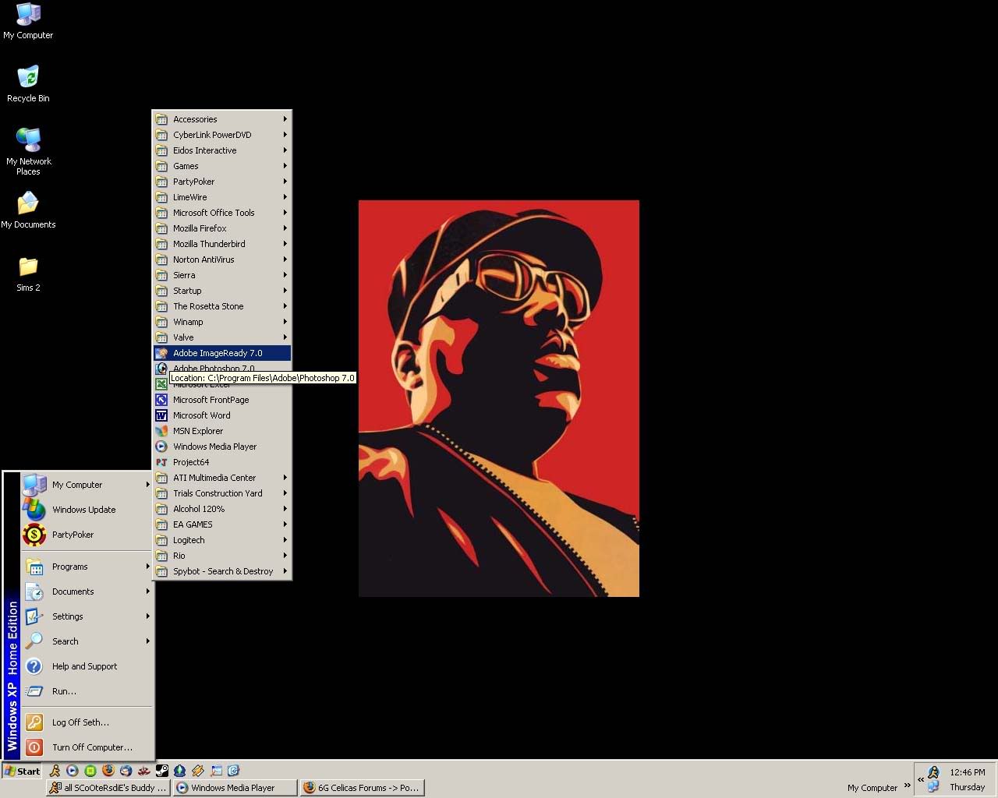Viewport: 998px width, 798px height.
Task: Open the Sierra programs folder
Action: click(222, 275)
